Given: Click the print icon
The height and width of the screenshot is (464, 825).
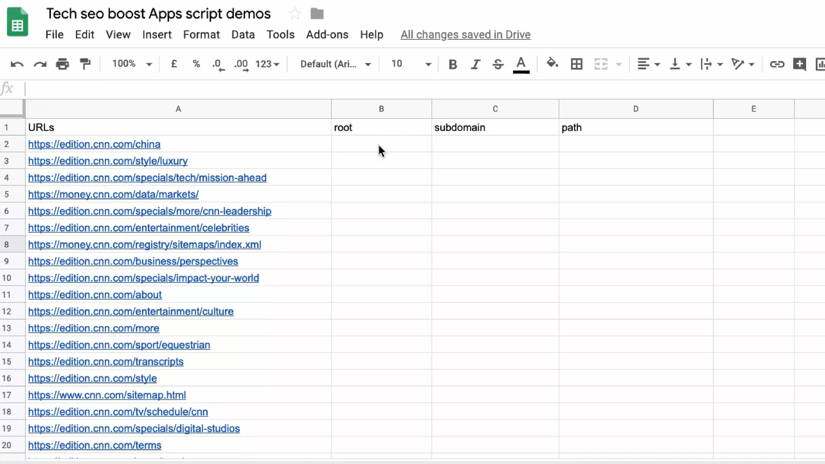Looking at the screenshot, I should [62, 64].
